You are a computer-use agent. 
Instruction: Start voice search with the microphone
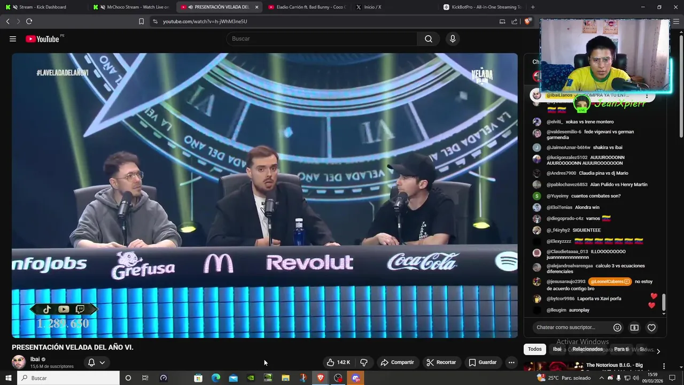[453, 38]
